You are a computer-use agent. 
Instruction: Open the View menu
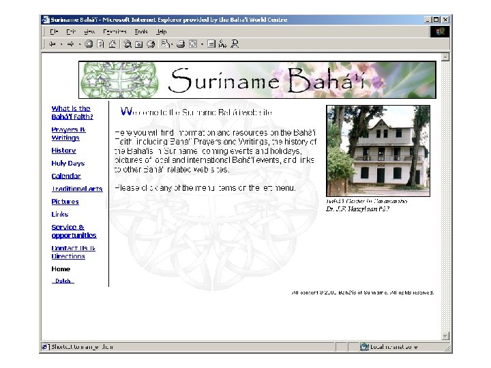[x=89, y=31]
